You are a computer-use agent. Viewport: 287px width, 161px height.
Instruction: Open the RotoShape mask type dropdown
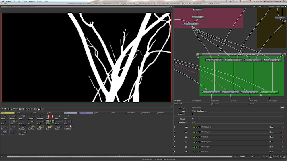(x=201, y=111)
